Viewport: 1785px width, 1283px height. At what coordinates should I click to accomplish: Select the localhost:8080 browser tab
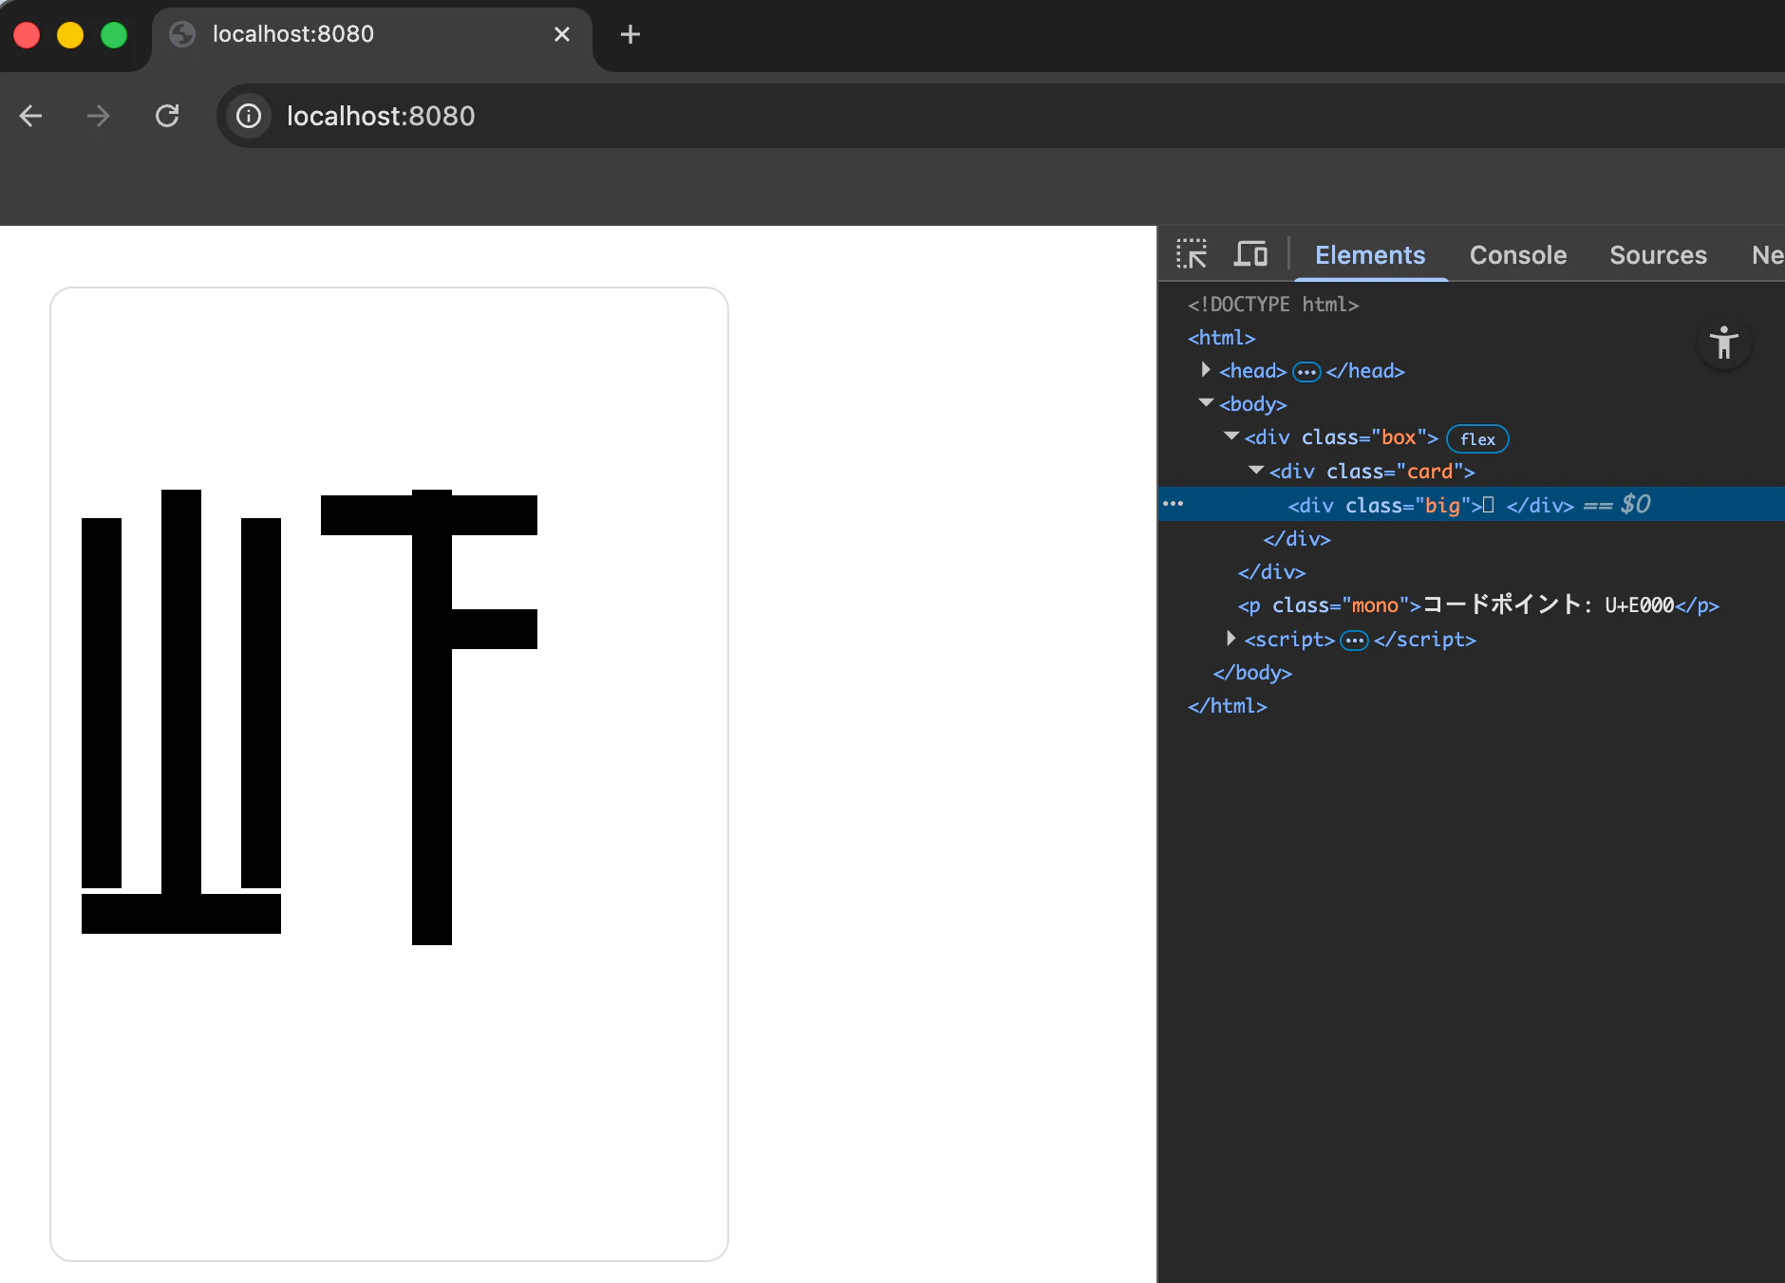372,35
